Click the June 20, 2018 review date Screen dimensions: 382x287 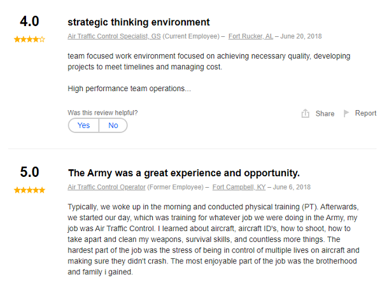click(x=302, y=37)
